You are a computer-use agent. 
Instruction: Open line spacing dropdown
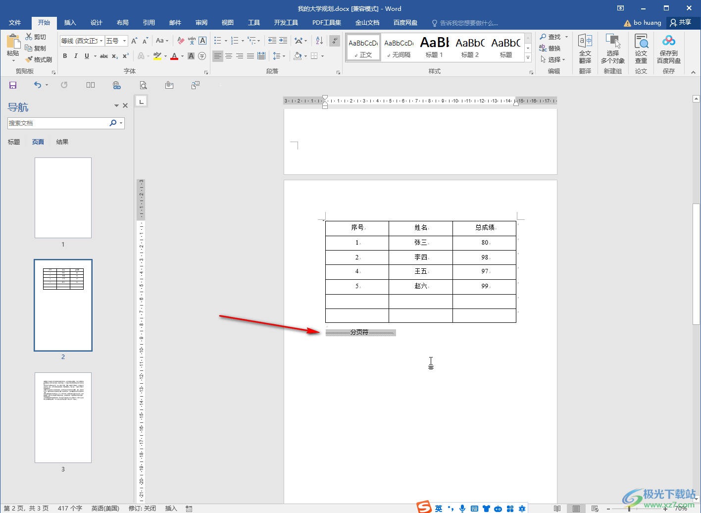click(279, 56)
